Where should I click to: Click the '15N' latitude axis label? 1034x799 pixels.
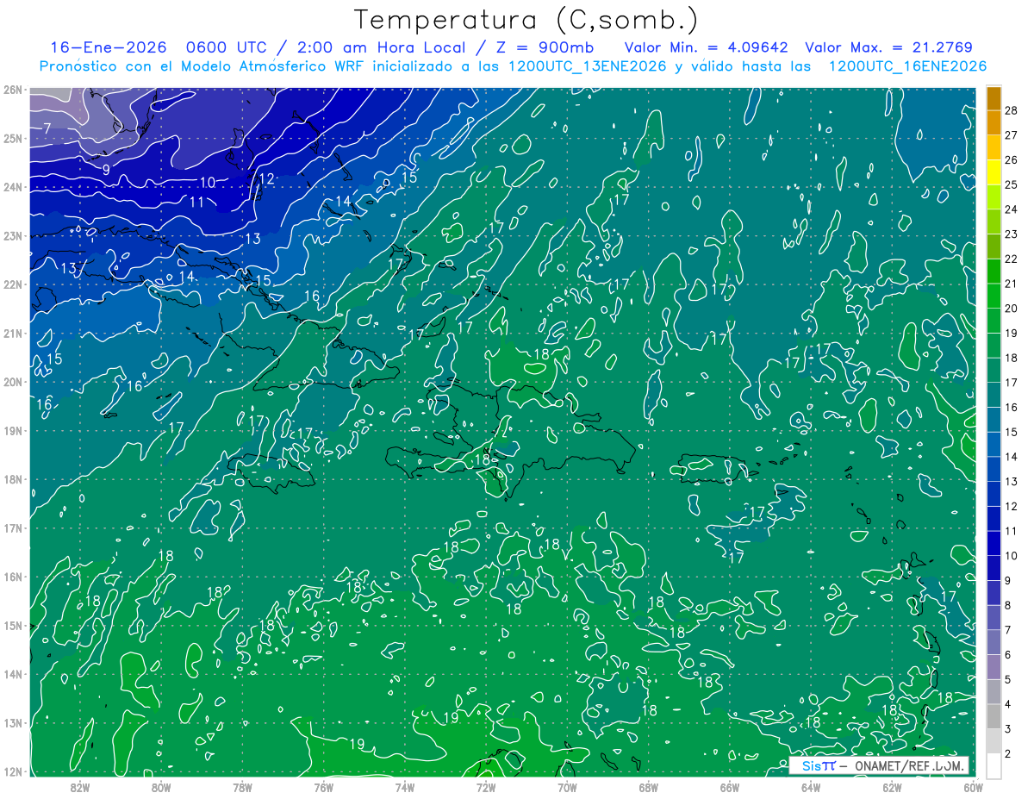point(13,625)
